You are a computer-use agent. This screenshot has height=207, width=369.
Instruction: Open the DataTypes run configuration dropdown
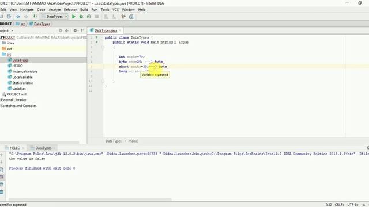(55, 17)
